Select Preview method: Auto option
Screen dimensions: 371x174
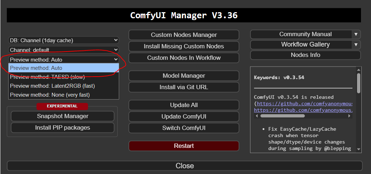click(64, 68)
